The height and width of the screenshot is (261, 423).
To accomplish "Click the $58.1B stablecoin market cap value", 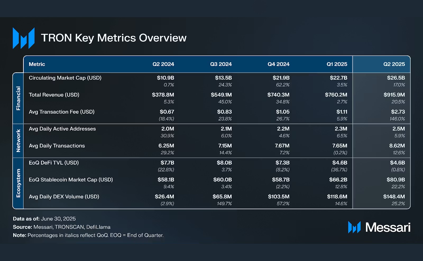I will (166, 180).
